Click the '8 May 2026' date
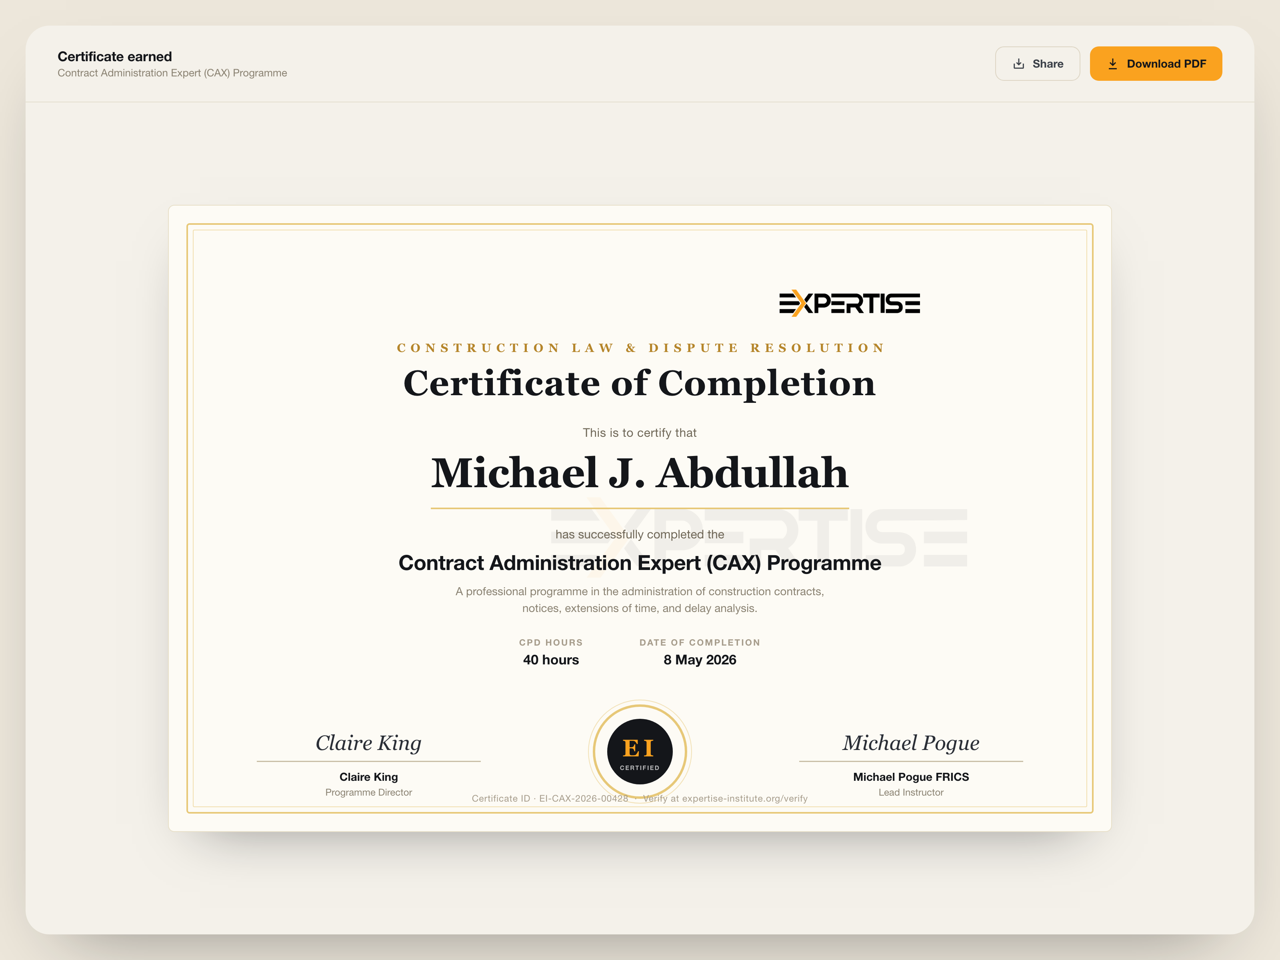1280x960 pixels. click(x=700, y=660)
